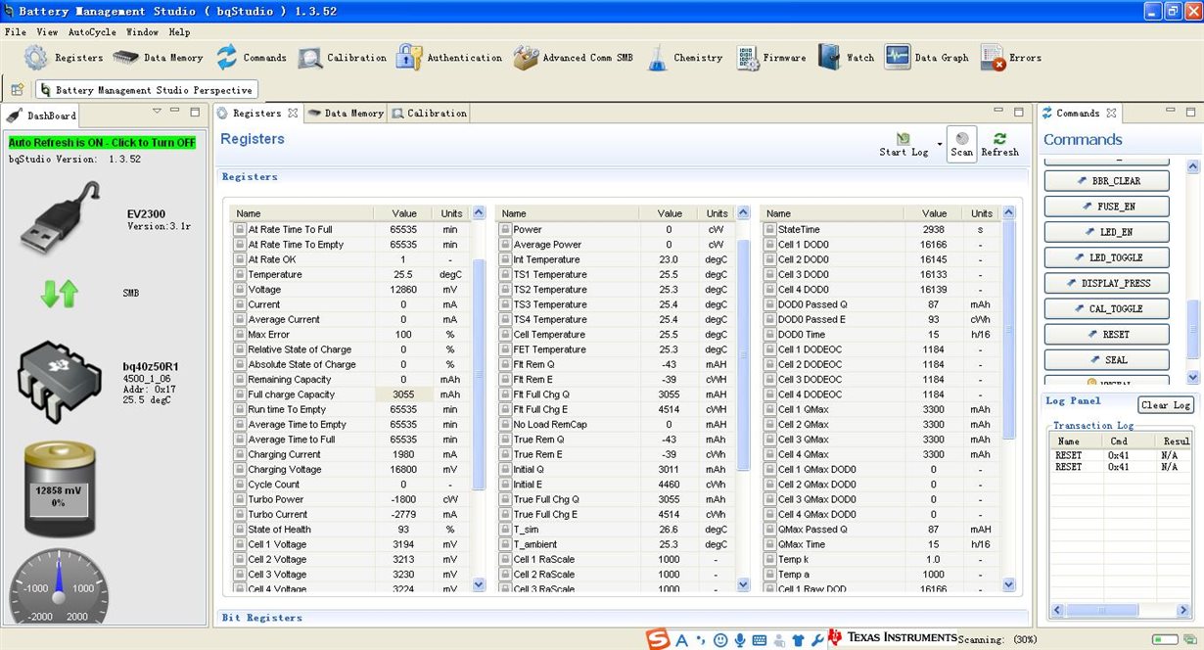Screen dimensions: 1204x650
Task: Open the Window menu
Action: (x=142, y=31)
